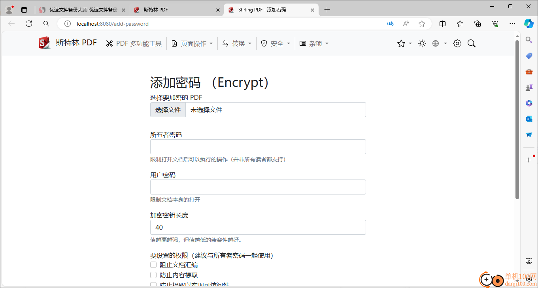Open the language globe dropdown
Image resolution: width=538 pixels, height=288 pixels.
(439, 43)
